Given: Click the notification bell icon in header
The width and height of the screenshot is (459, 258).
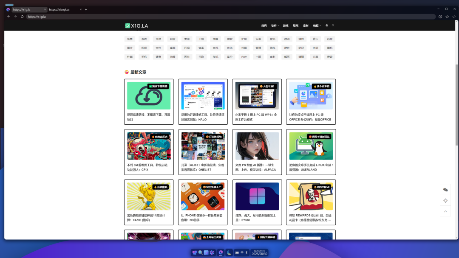Looking at the screenshot, I should tap(327, 25).
